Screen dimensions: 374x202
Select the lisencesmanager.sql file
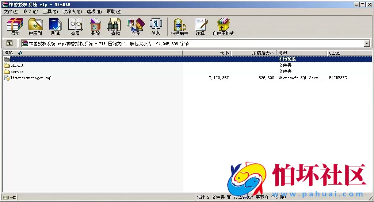[31, 78]
